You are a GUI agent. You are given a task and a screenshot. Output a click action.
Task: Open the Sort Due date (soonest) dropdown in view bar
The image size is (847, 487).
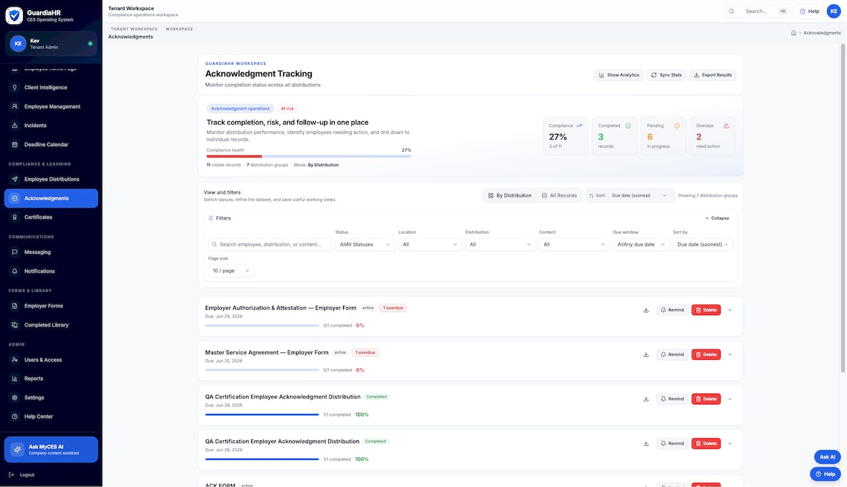point(630,195)
